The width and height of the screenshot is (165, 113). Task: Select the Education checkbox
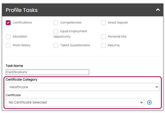8,37
